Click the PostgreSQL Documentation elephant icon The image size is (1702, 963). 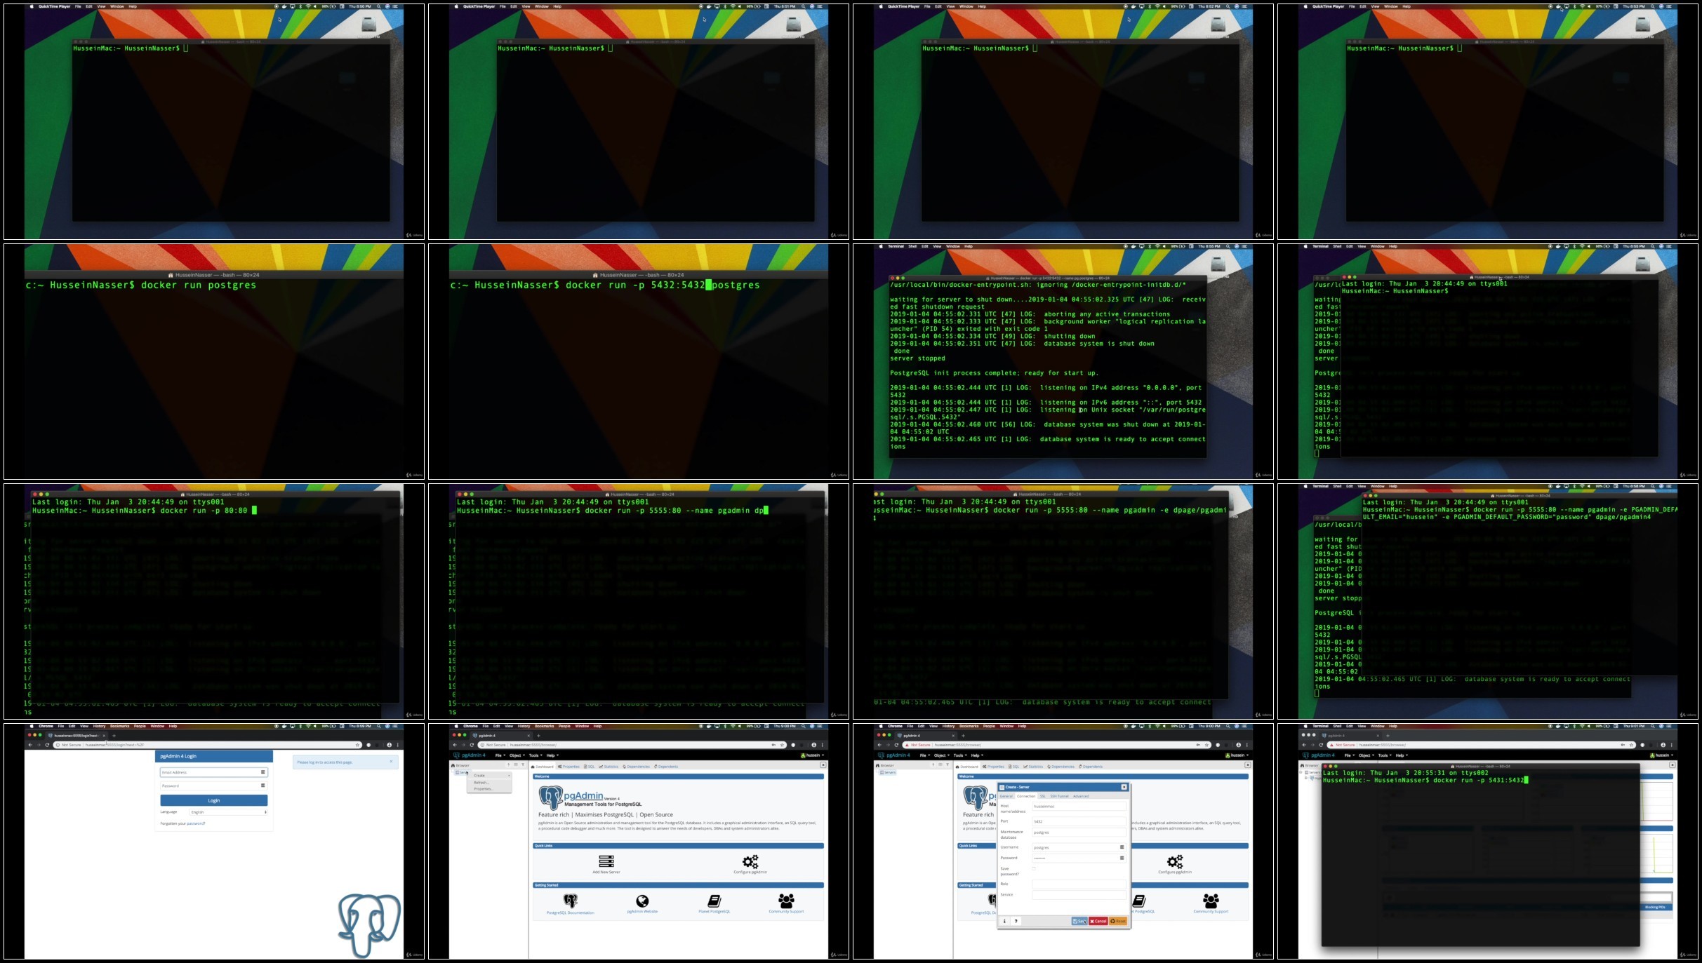click(570, 901)
